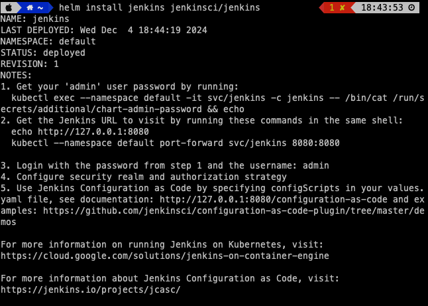The height and width of the screenshot is (306, 428).
Task: Click the yellow error cross icon
Action: 343,8
